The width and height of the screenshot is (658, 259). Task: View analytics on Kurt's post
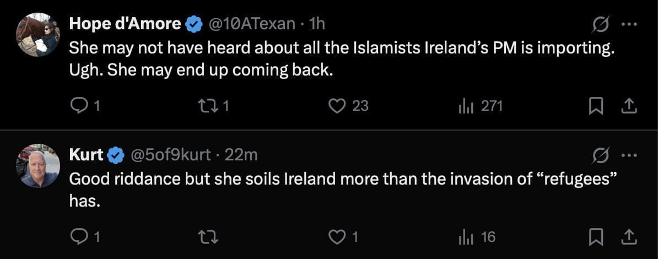[x=466, y=237]
